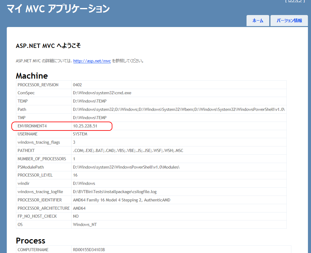Click the Process section heading
Screen dimensions: 311x253
click(x=30, y=241)
